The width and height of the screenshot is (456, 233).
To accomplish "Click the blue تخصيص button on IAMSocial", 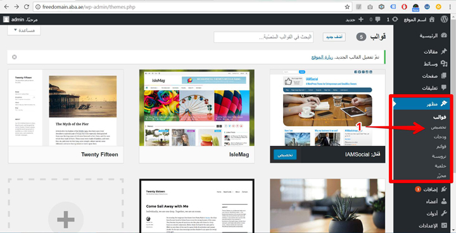I will [x=285, y=155].
